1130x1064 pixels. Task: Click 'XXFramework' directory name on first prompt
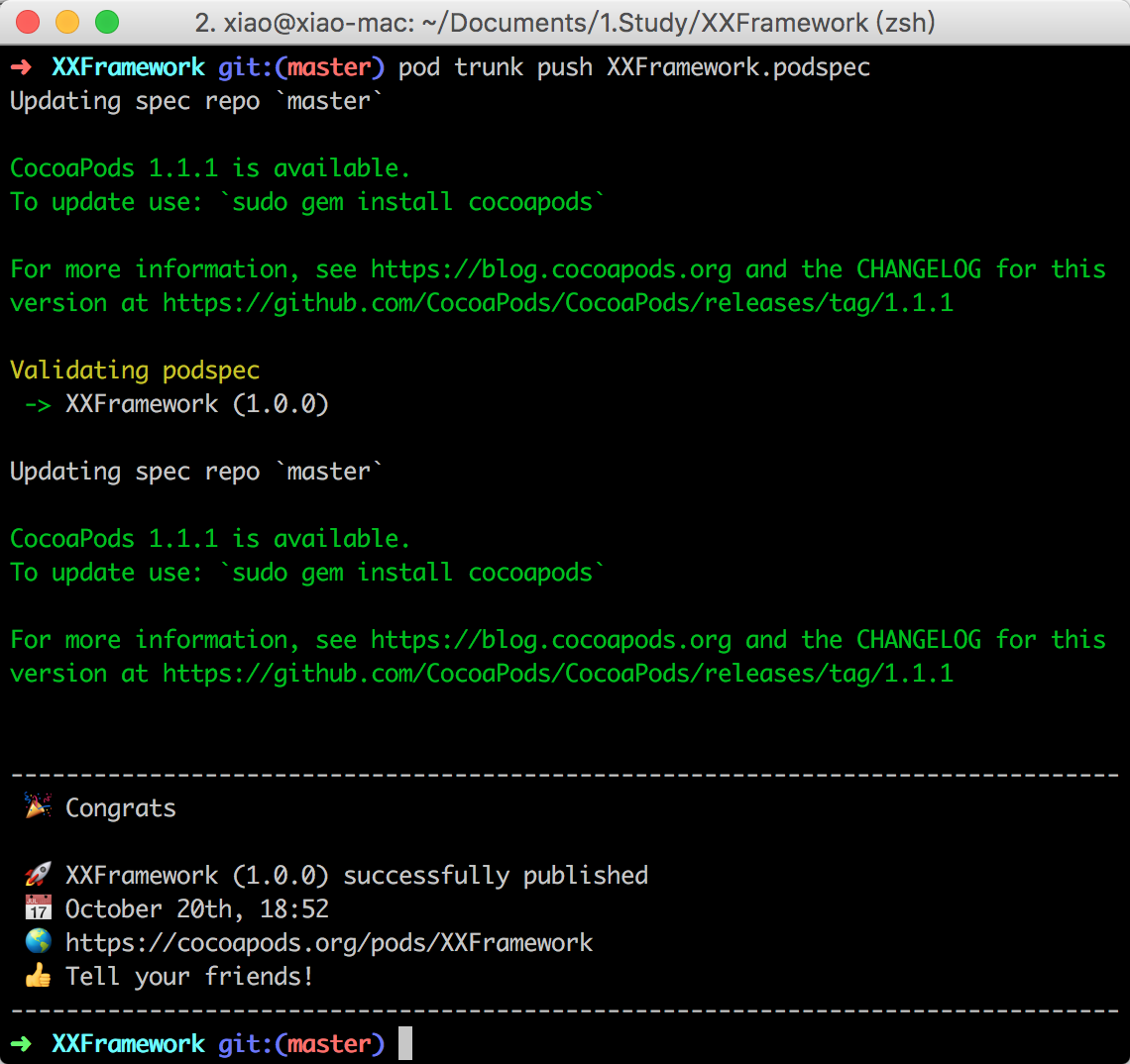128,67
